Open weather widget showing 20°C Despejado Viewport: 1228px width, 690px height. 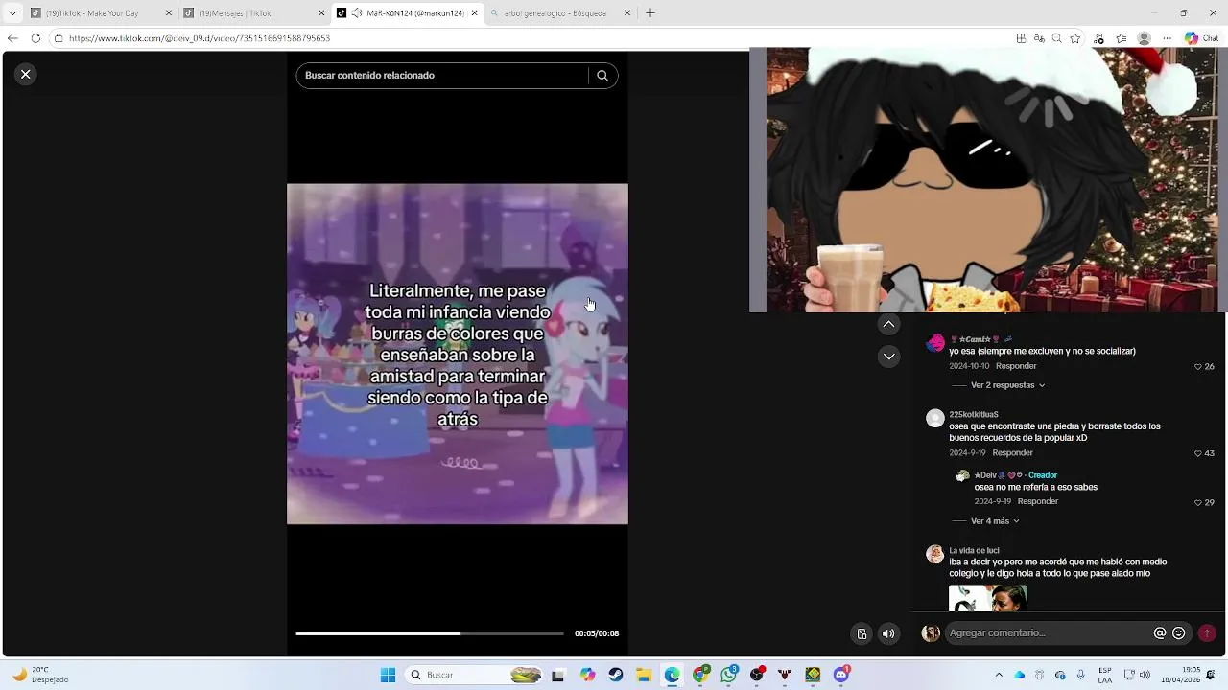41,676
